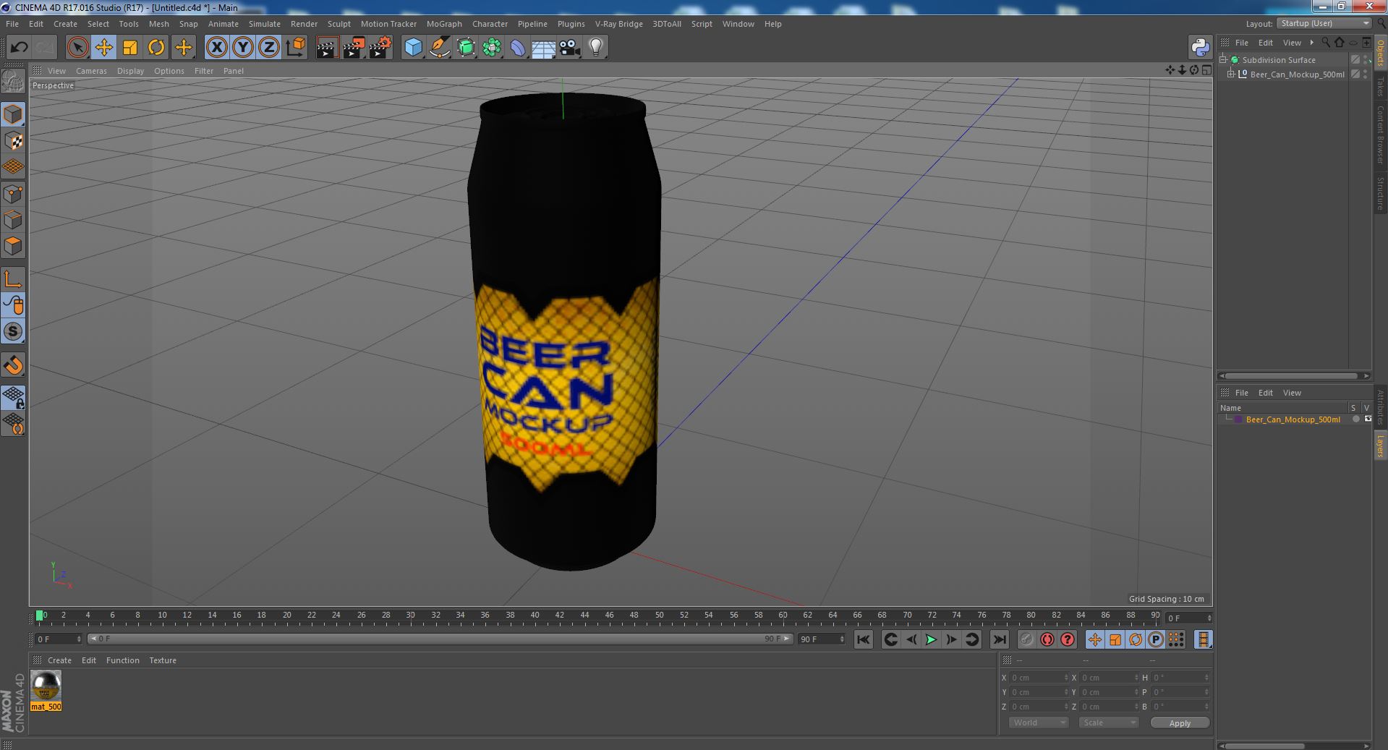Toggle Position keyframe recording
1388x750 pixels.
pos(1094,639)
